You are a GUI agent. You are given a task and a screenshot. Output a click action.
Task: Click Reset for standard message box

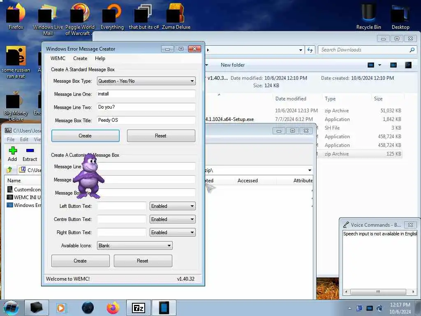161,136
